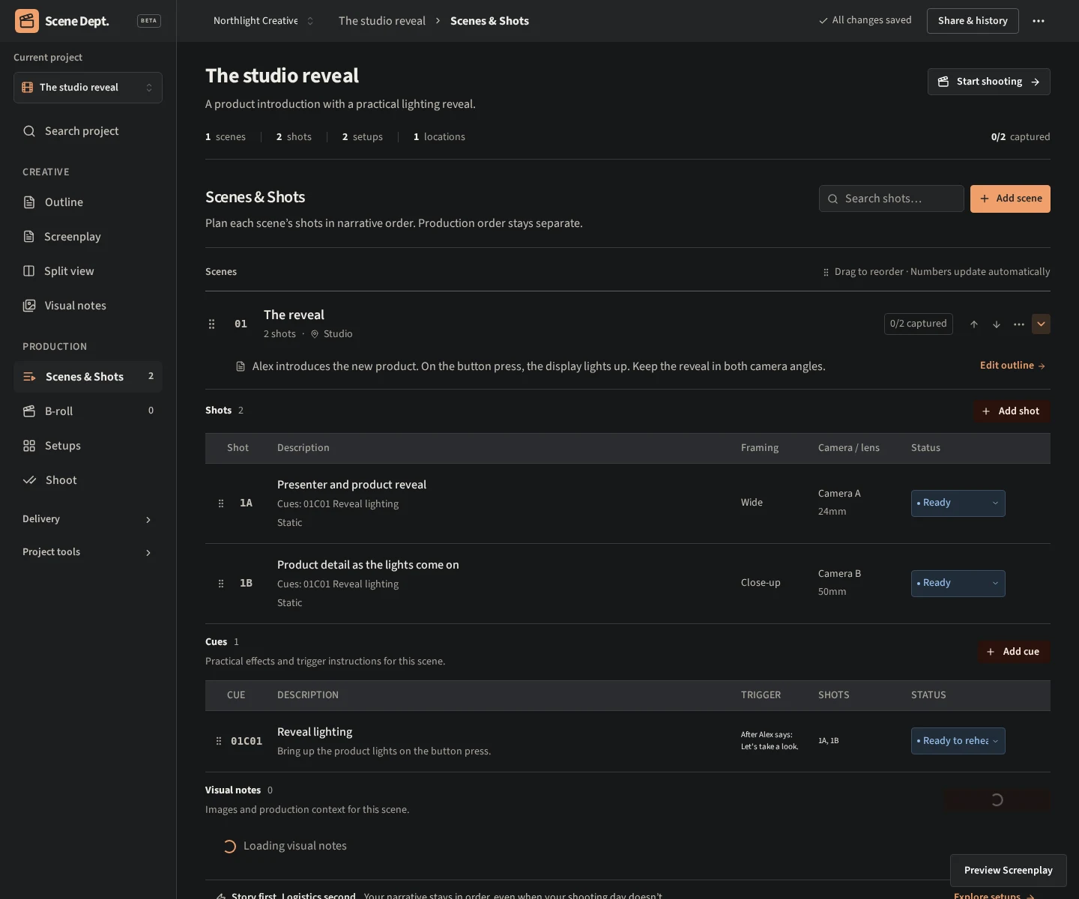Move The reveal scene up

pyautogui.click(x=974, y=324)
